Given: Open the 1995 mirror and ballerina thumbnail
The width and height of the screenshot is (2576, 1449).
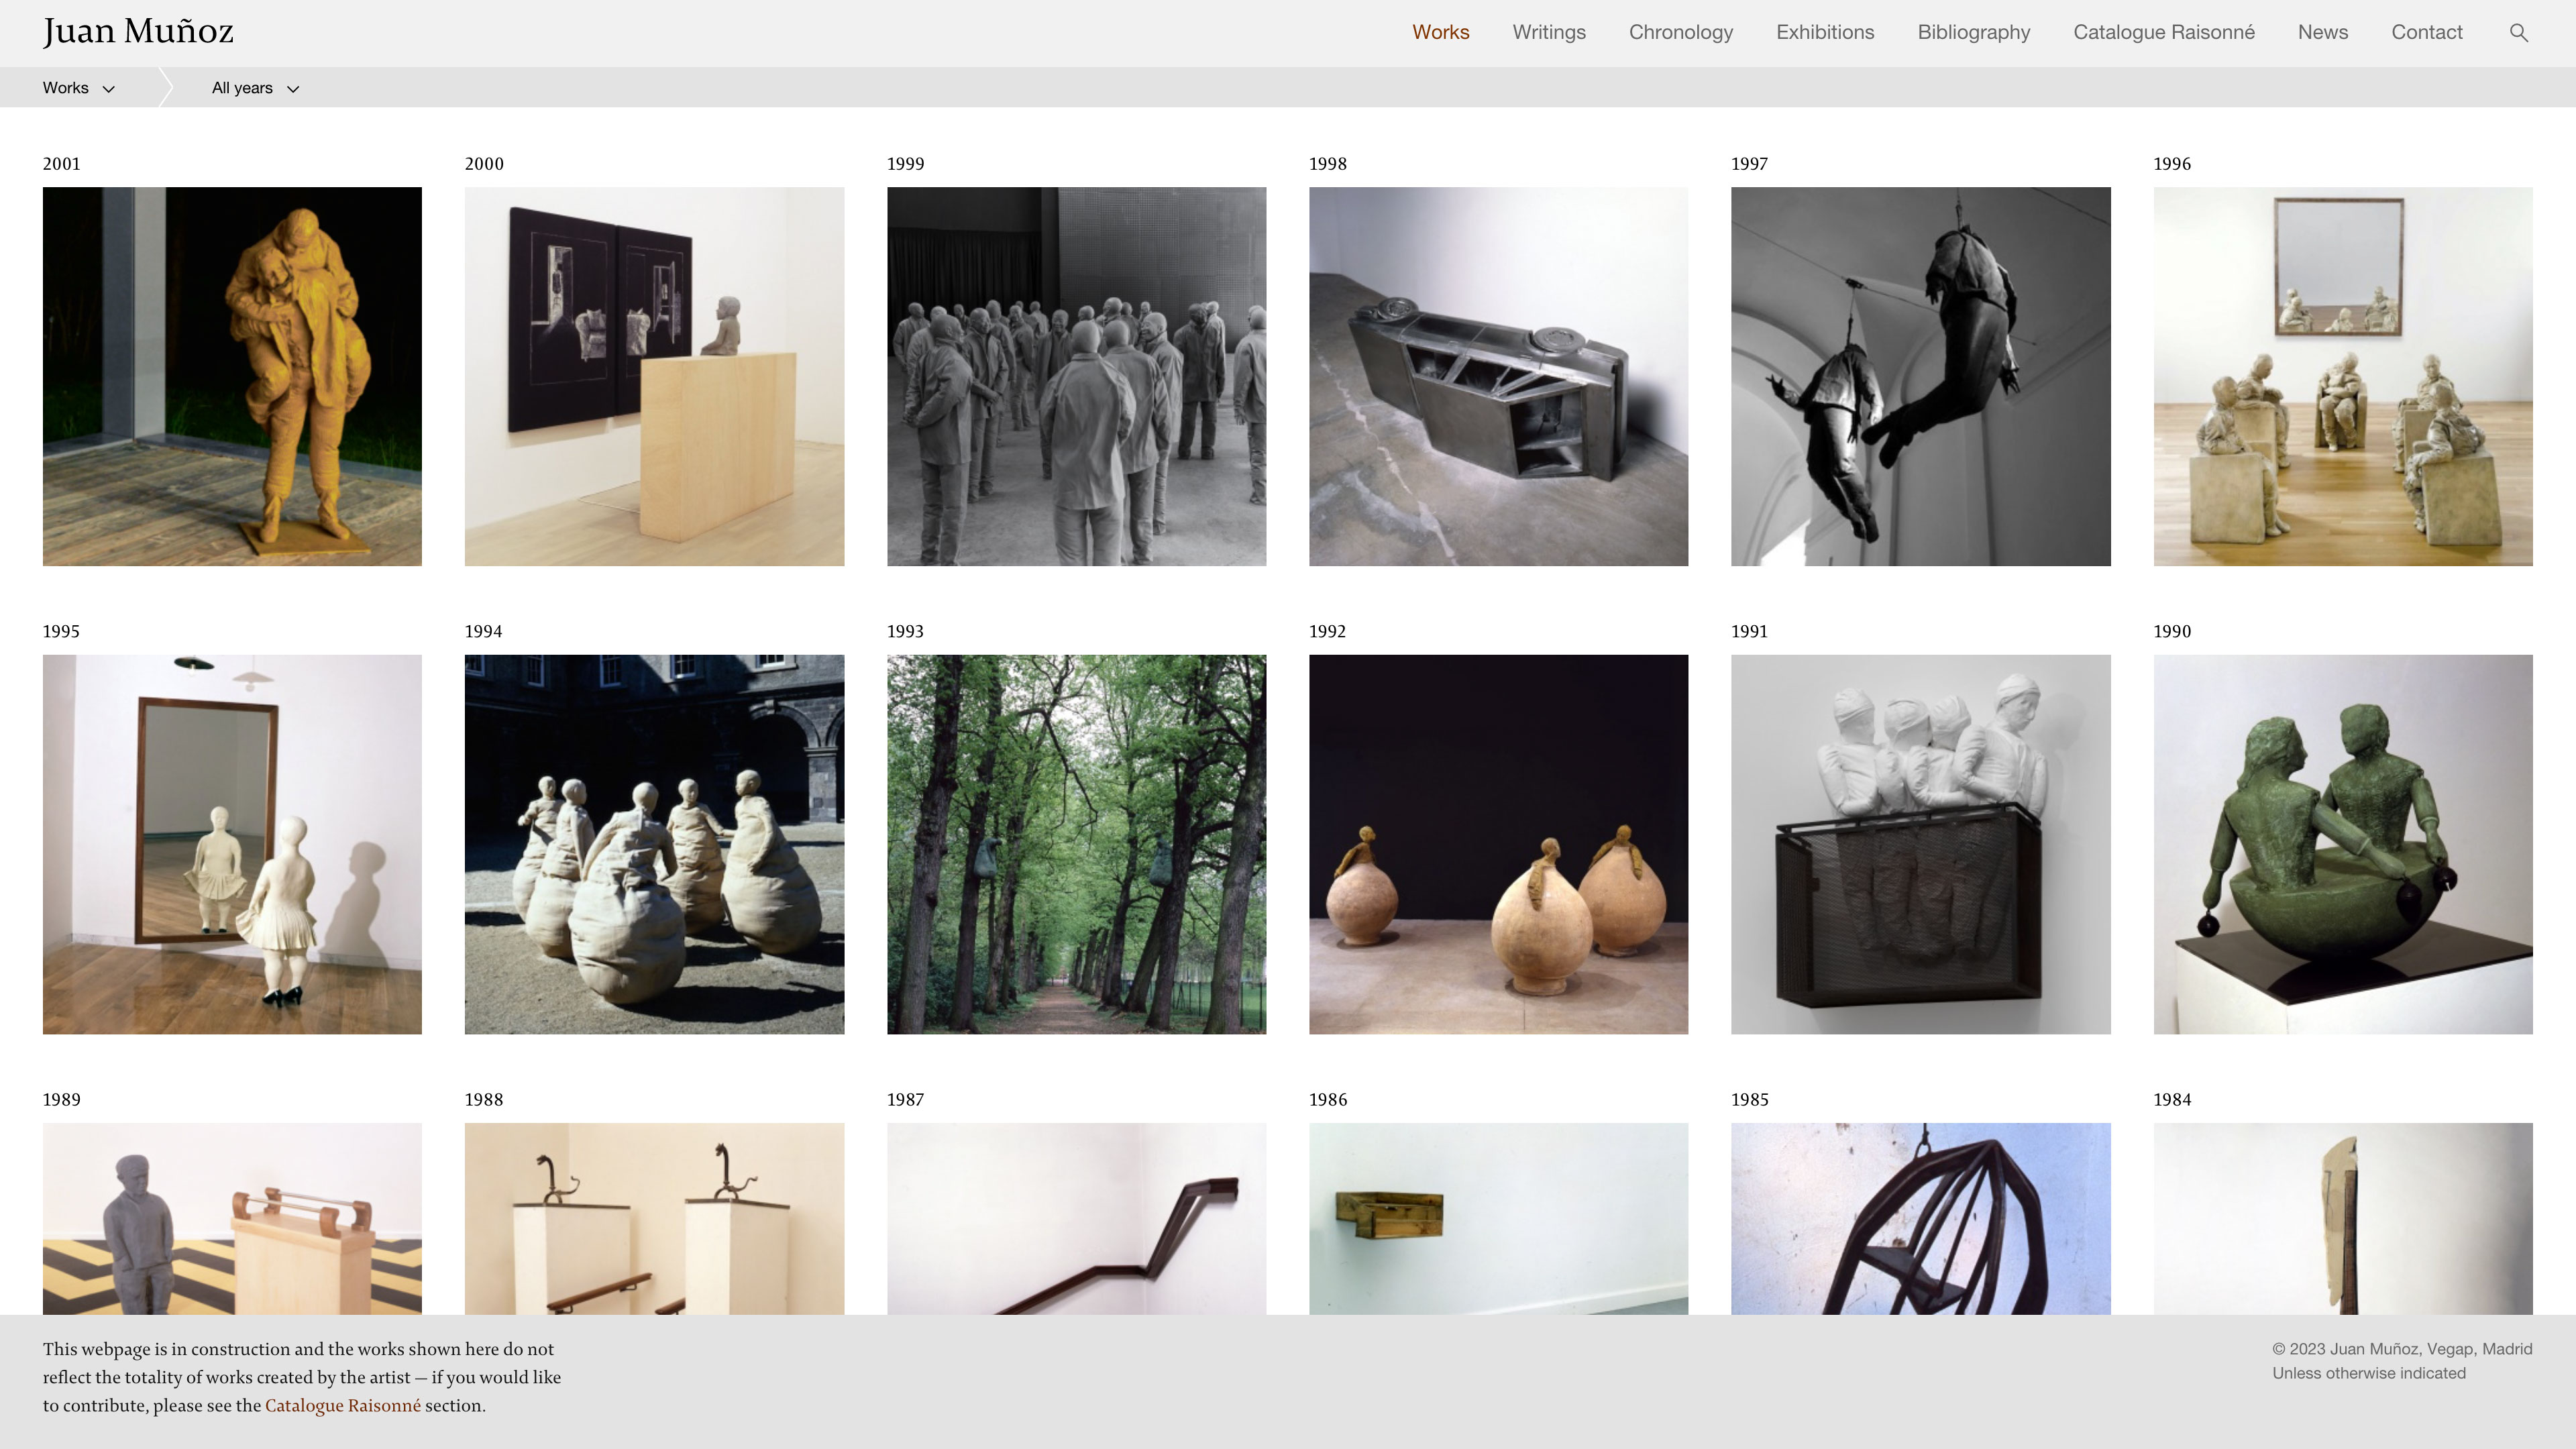Looking at the screenshot, I should coord(232,844).
